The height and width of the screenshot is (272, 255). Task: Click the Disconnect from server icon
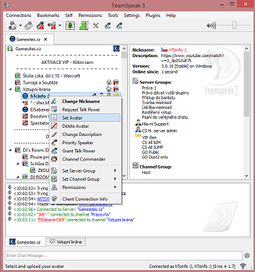[41, 25]
